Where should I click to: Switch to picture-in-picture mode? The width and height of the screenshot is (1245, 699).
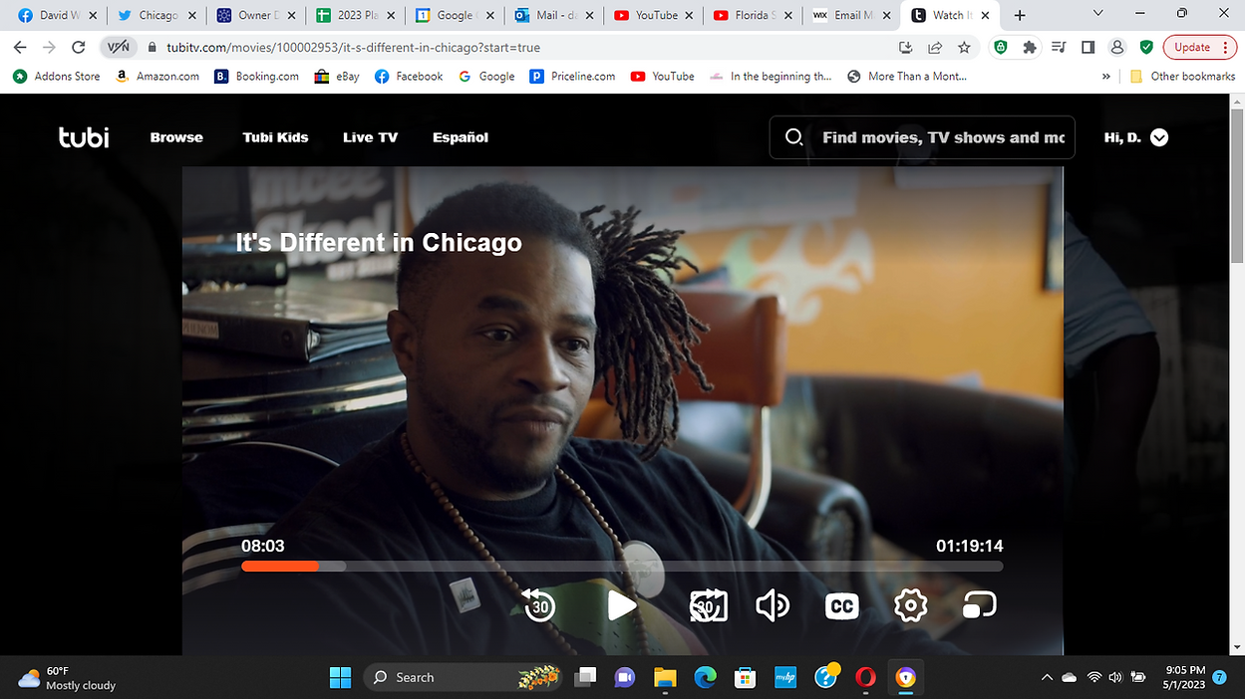979,604
